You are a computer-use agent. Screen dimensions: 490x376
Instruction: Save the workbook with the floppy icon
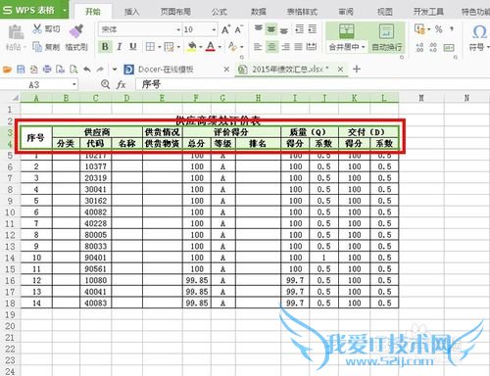click(21, 70)
